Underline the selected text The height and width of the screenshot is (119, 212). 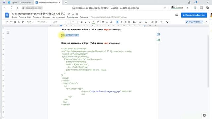click(x=89, y=22)
